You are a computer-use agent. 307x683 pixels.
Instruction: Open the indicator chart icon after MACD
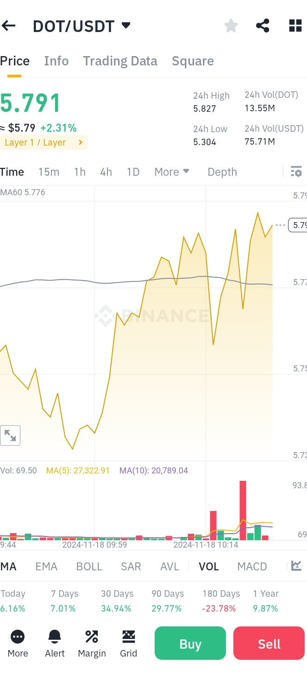click(296, 566)
